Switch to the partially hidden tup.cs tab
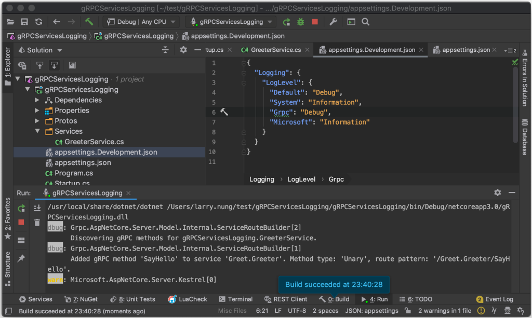532x318 pixels. (x=215, y=50)
